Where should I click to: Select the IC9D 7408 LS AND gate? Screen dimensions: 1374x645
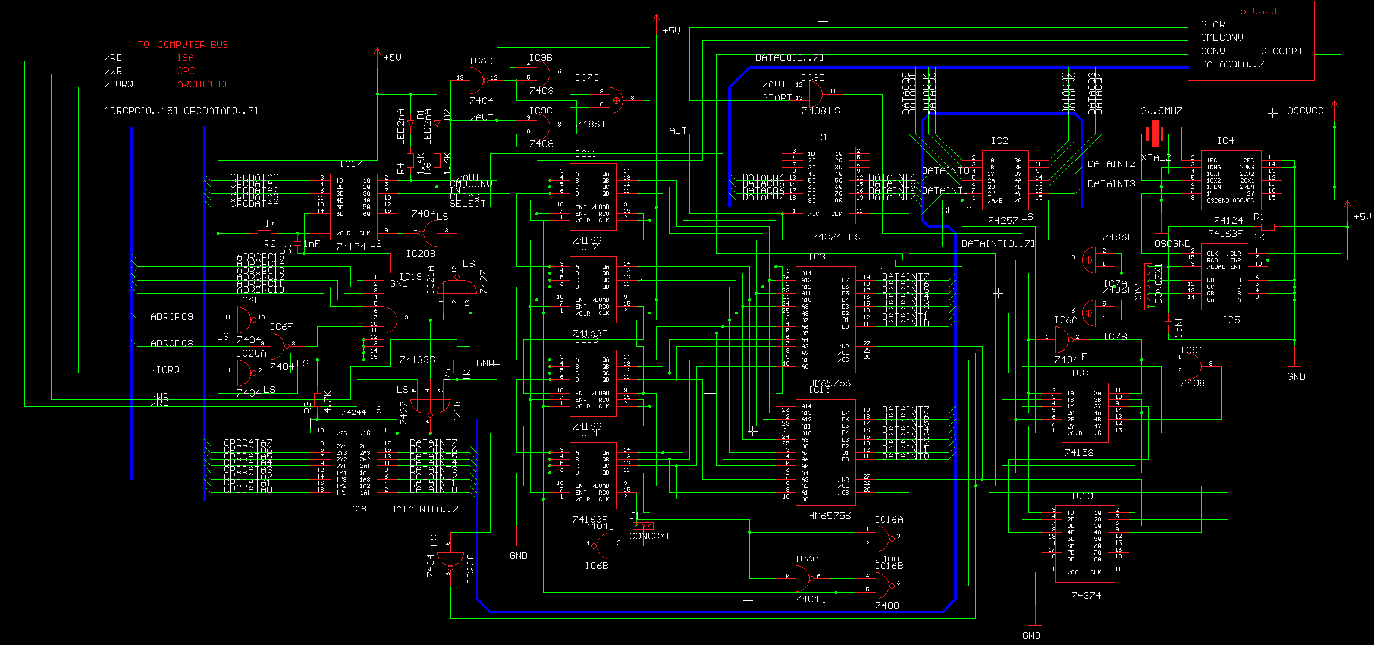[816, 94]
